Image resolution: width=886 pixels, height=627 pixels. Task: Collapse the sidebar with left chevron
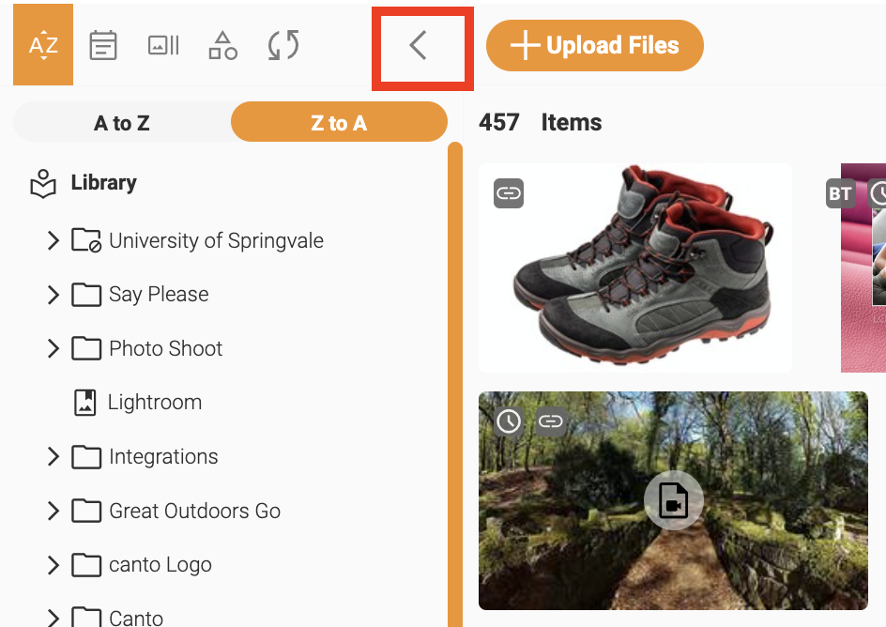point(419,45)
